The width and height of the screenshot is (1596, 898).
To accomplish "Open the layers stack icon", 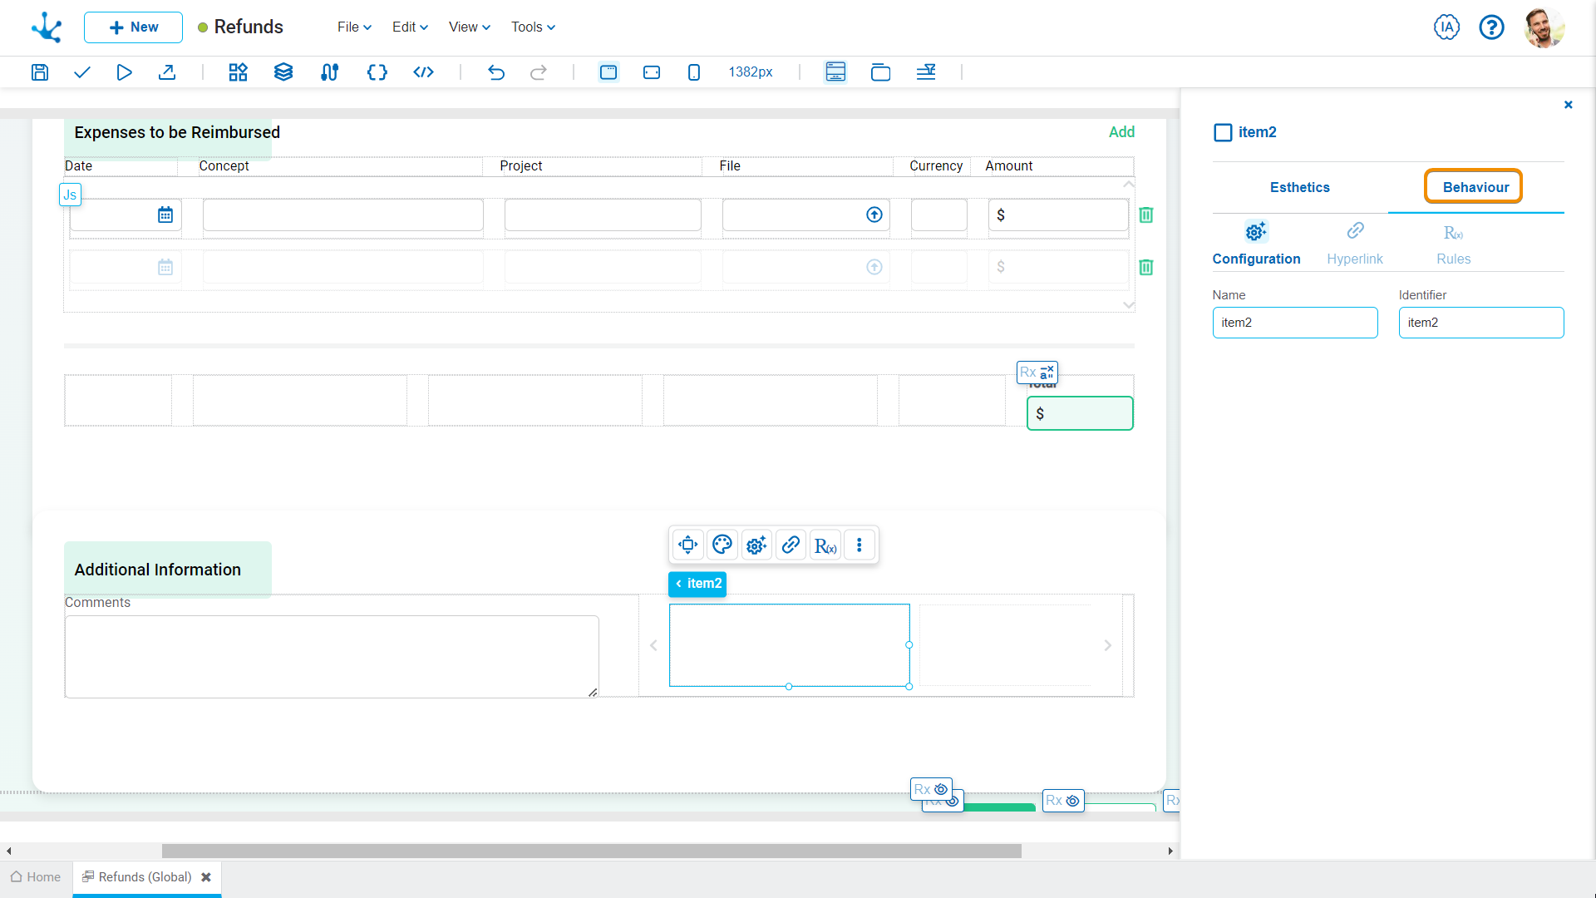I will 283,72.
